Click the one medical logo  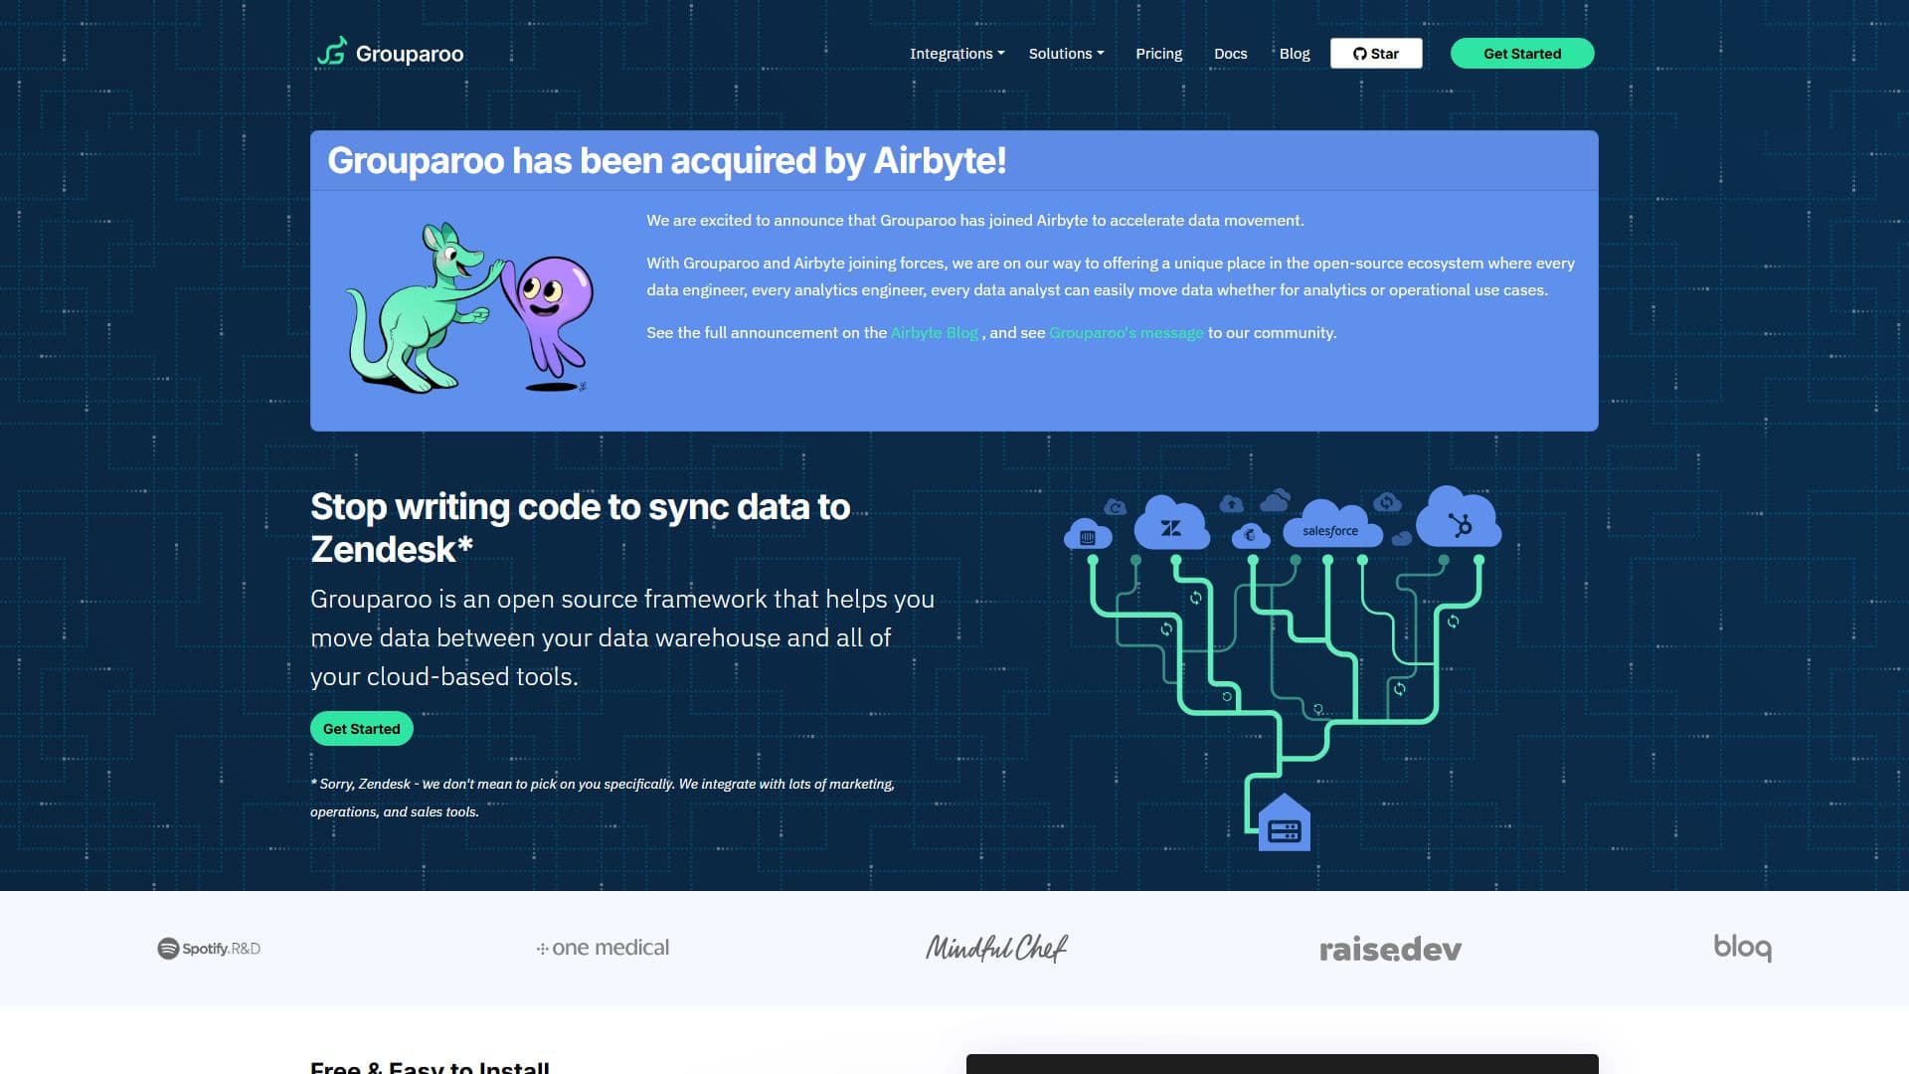603,948
